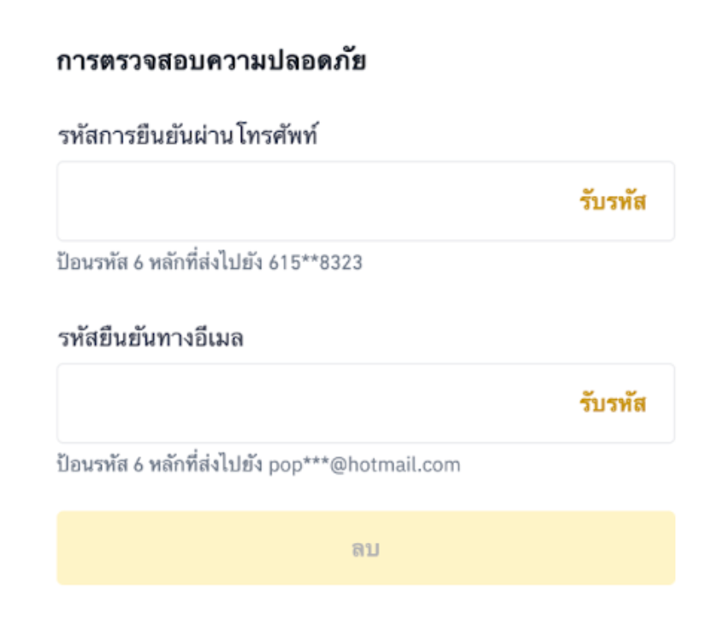The width and height of the screenshot is (722, 620).
Task: Request an SMS code to 615**8323
Action: [x=612, y=202]
